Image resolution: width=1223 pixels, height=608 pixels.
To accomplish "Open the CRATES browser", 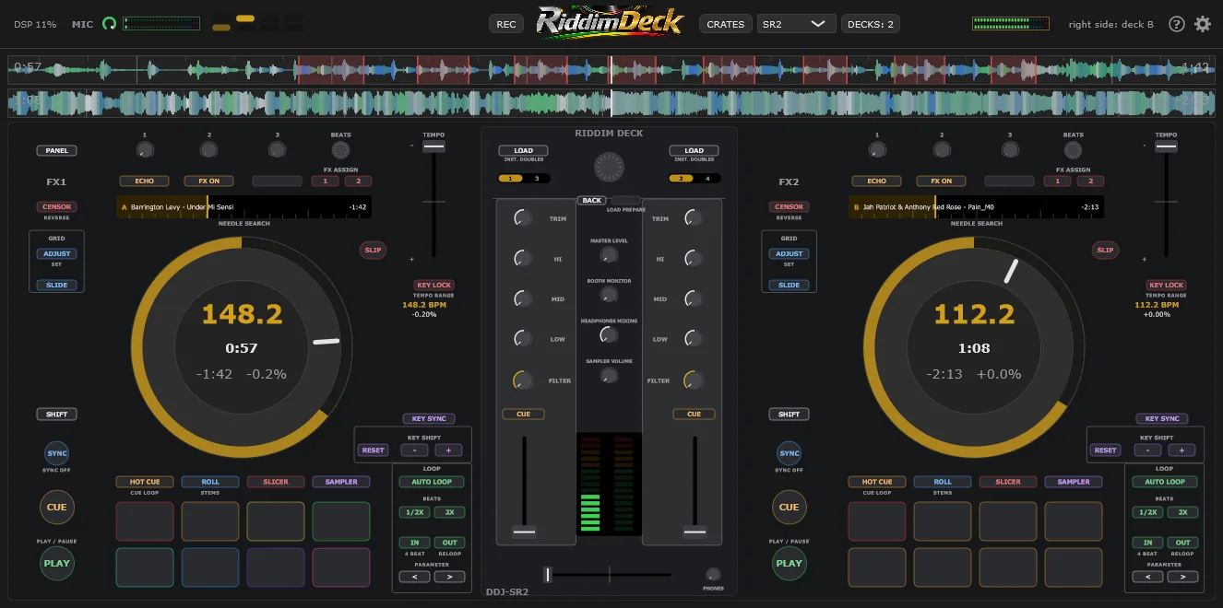I will [725, 24].
